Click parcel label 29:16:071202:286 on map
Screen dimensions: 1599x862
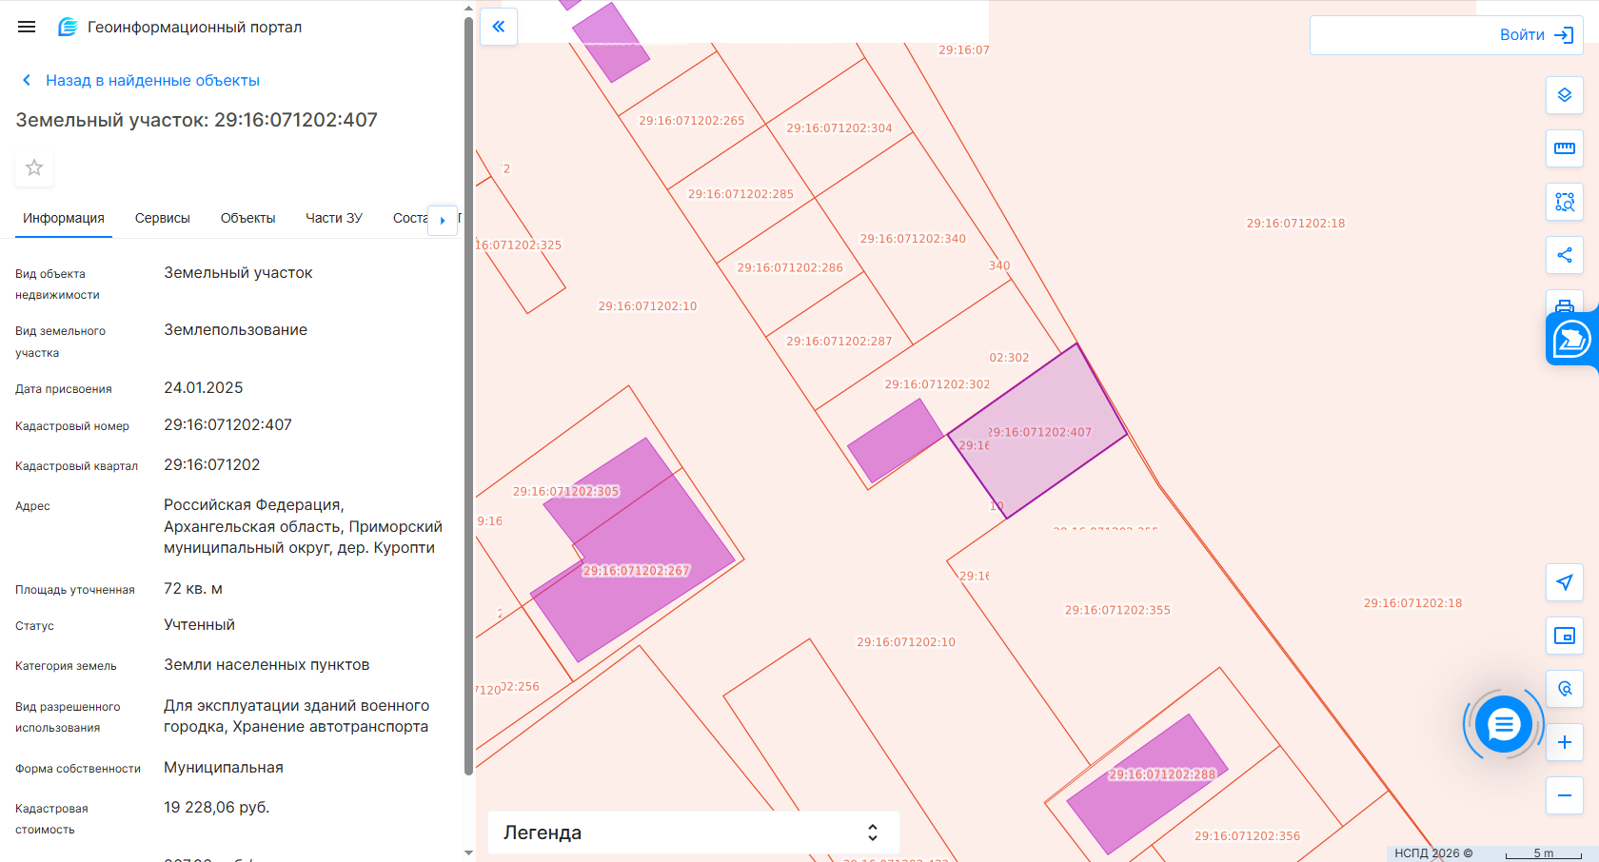[x=790, y=268]
